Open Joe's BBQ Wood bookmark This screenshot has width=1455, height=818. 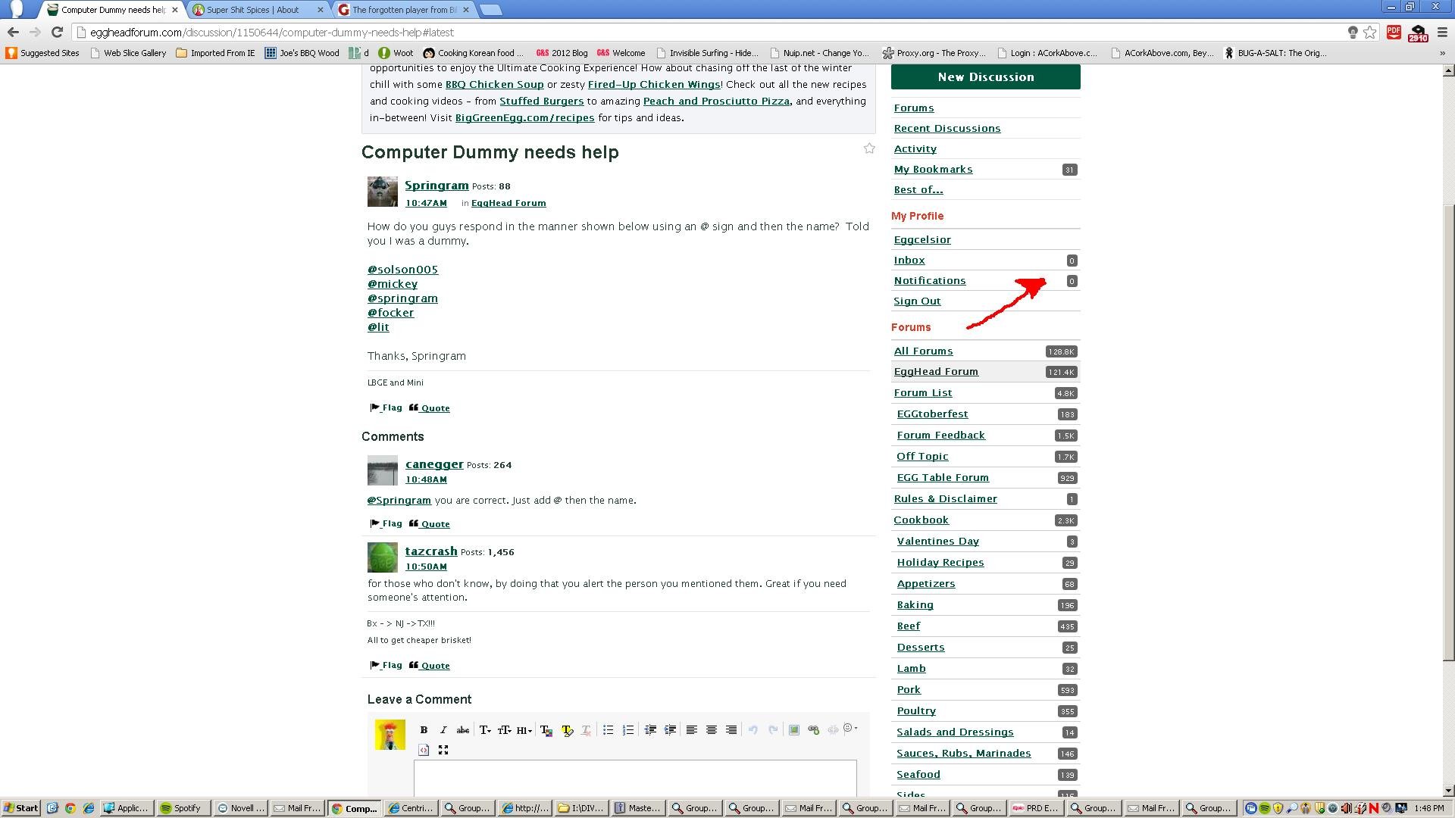point(302,53)
